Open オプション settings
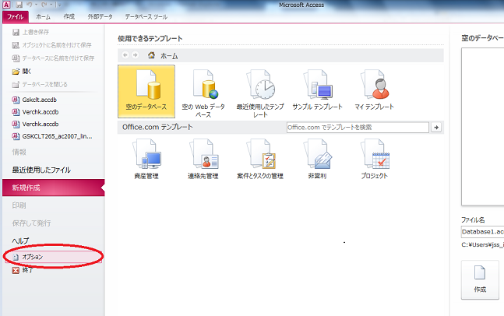This screenshot has width=504, height=316. pos(53,257)
